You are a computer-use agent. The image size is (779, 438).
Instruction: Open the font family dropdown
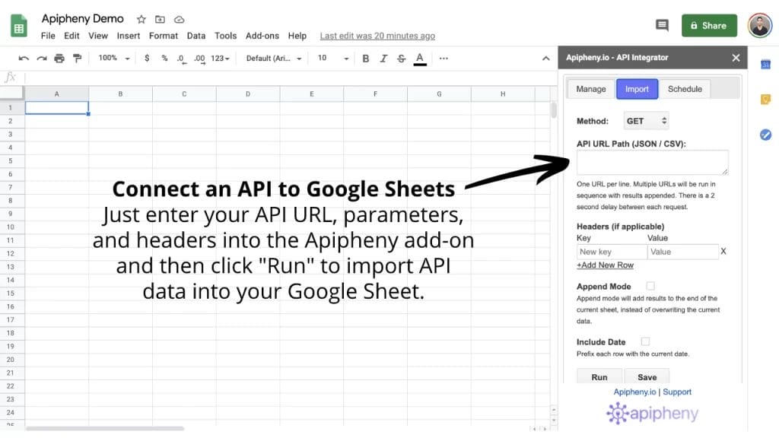[274, 58]
